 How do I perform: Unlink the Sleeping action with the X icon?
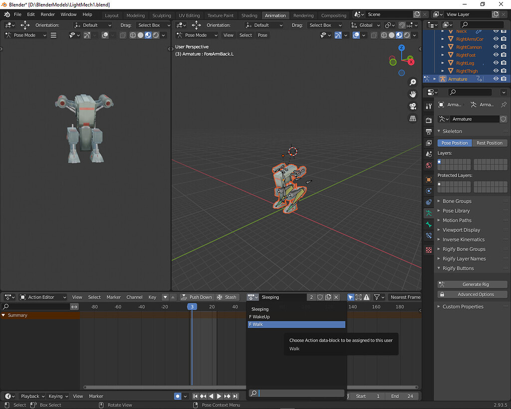pos(336,297)
